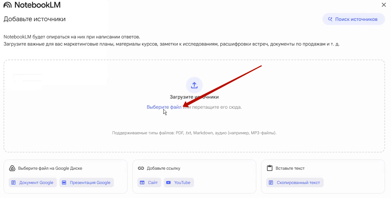The width and height of the screenshot is (391, 198).
Task: Click the NotebookLM logo icon
Action: click(8, 5)
